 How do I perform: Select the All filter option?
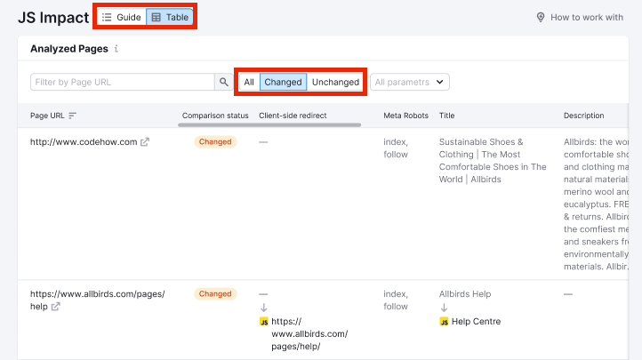click(249, 82)
